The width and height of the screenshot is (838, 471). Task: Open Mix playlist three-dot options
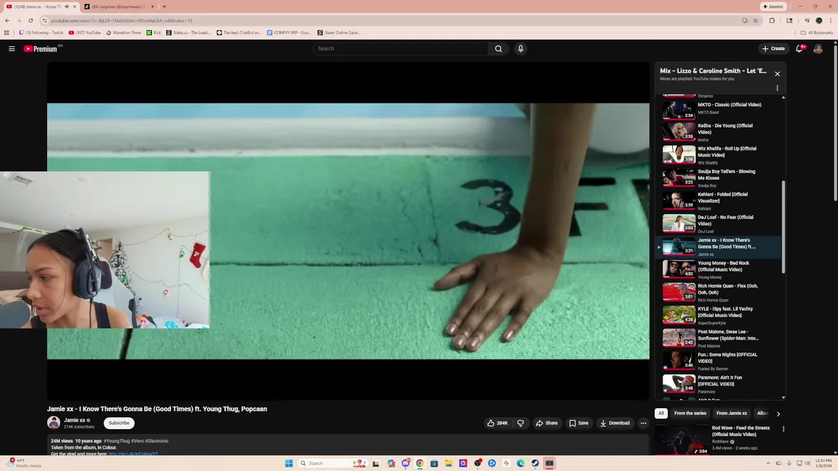coord(777,88)
